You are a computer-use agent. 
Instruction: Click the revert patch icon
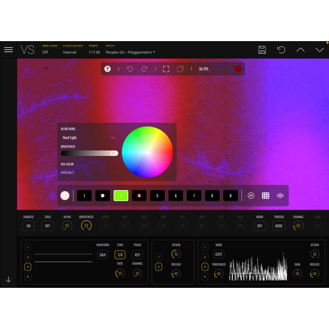point(281,50)
